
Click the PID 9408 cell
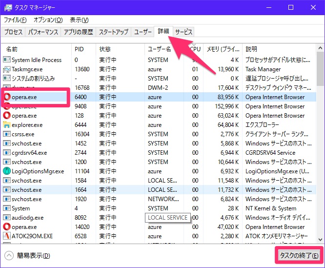point(81,106)
